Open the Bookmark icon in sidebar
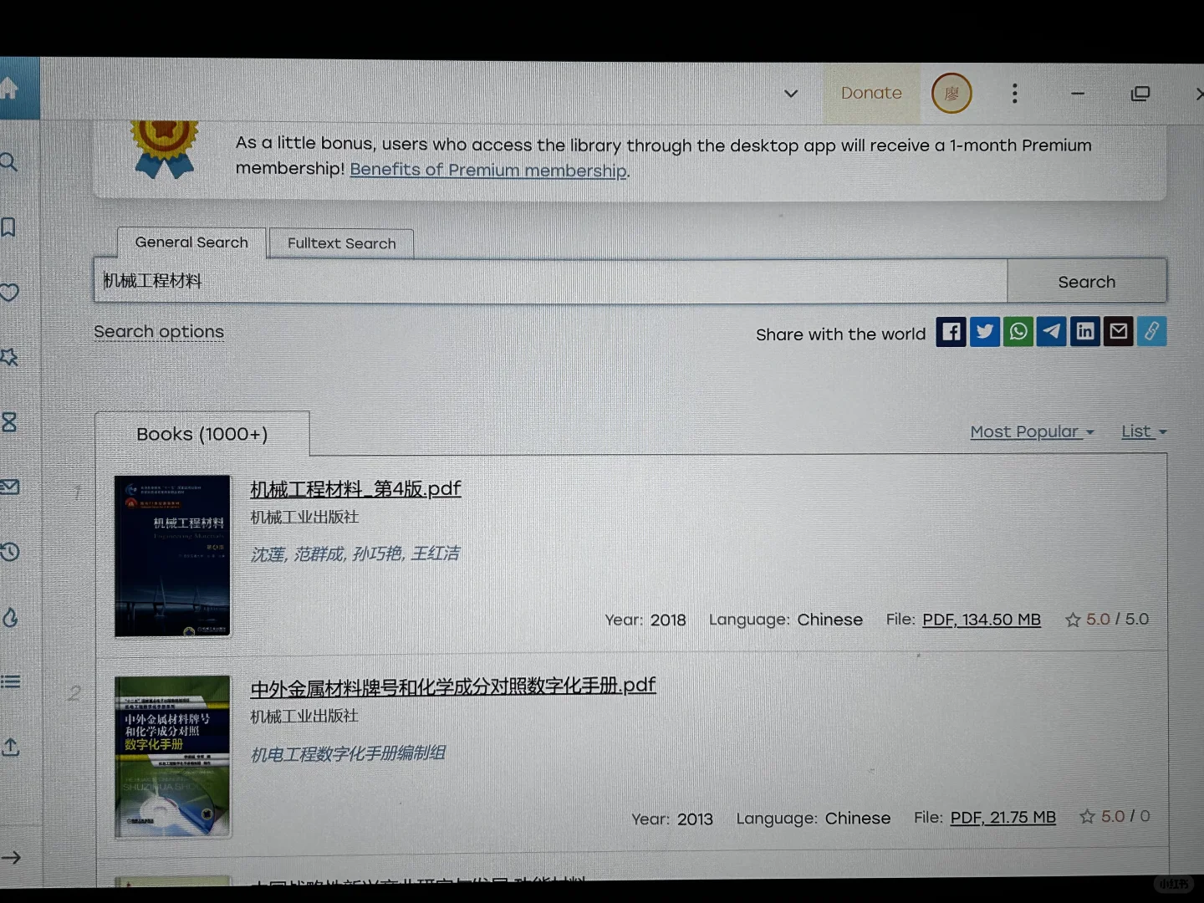Image resolution: width=1204 pixels, height=903 pixels. (x=8, y=227)
